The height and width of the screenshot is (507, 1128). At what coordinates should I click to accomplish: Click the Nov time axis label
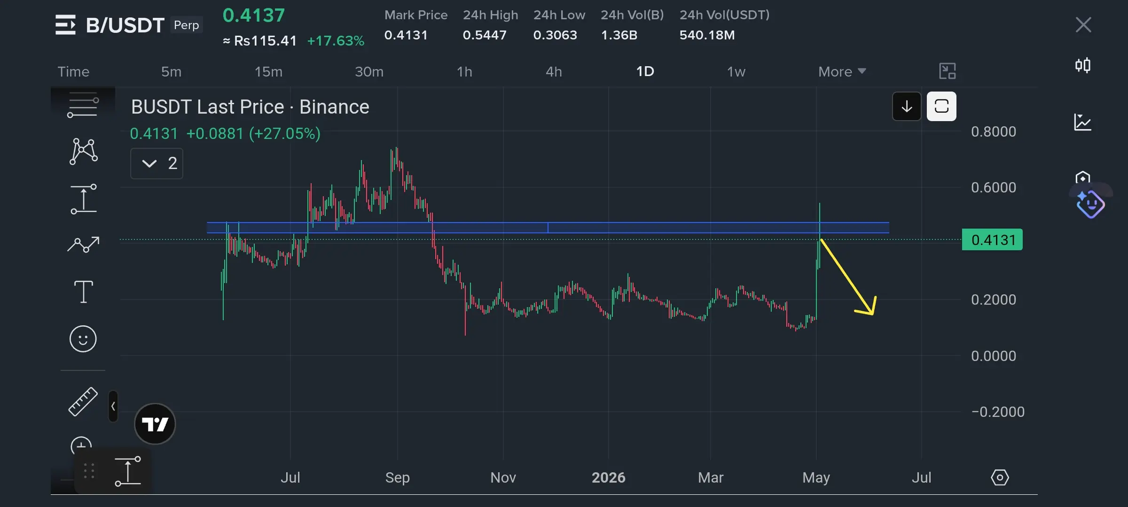coord(503,478)
